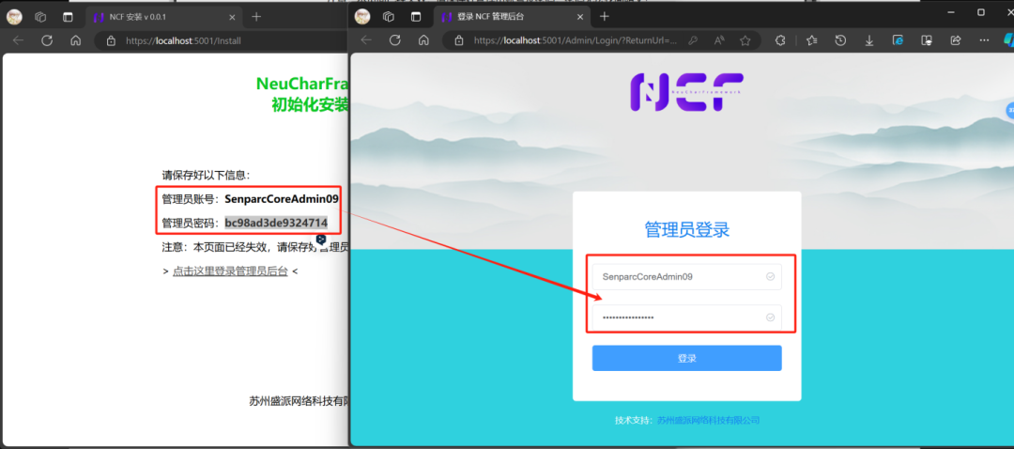Maximize the login browser window

[x=981, y=11]
